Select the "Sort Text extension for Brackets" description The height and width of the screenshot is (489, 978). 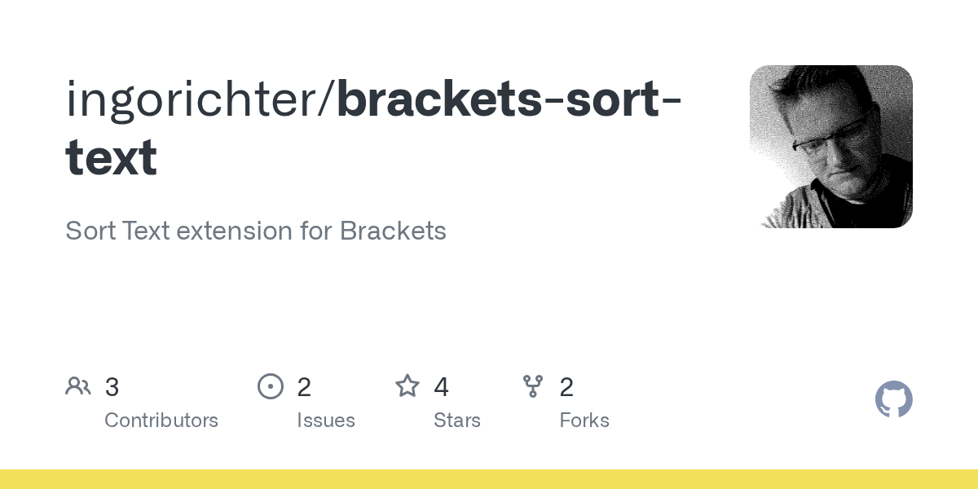coord(255,231)
